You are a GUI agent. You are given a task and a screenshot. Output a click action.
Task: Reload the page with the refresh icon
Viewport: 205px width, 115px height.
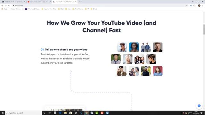(9, 6)
